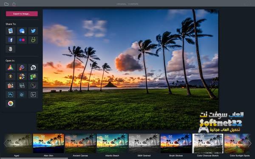255x159 pixels.
Task: Show previous presets with left arrow
Action: [x=5, y=143]
